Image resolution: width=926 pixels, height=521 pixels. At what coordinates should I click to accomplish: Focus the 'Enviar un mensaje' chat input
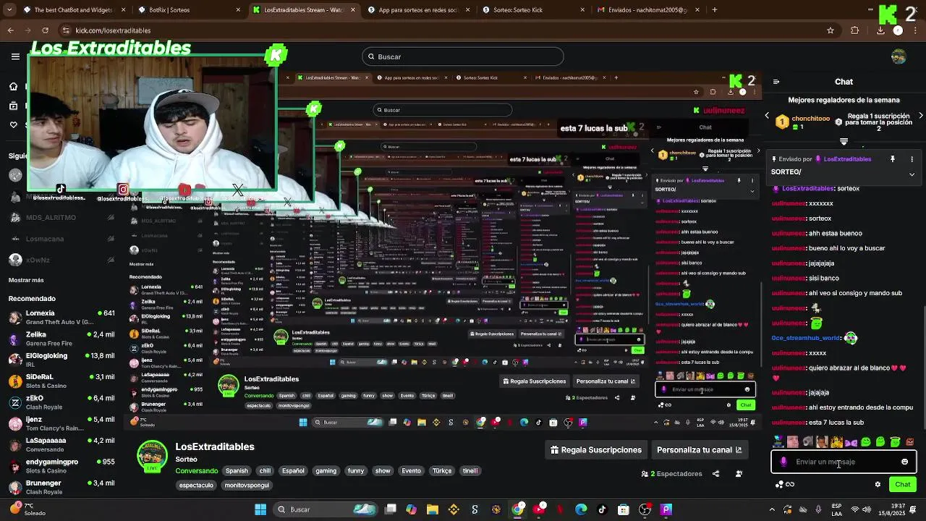pyautogui.click(x=843, y=462)
